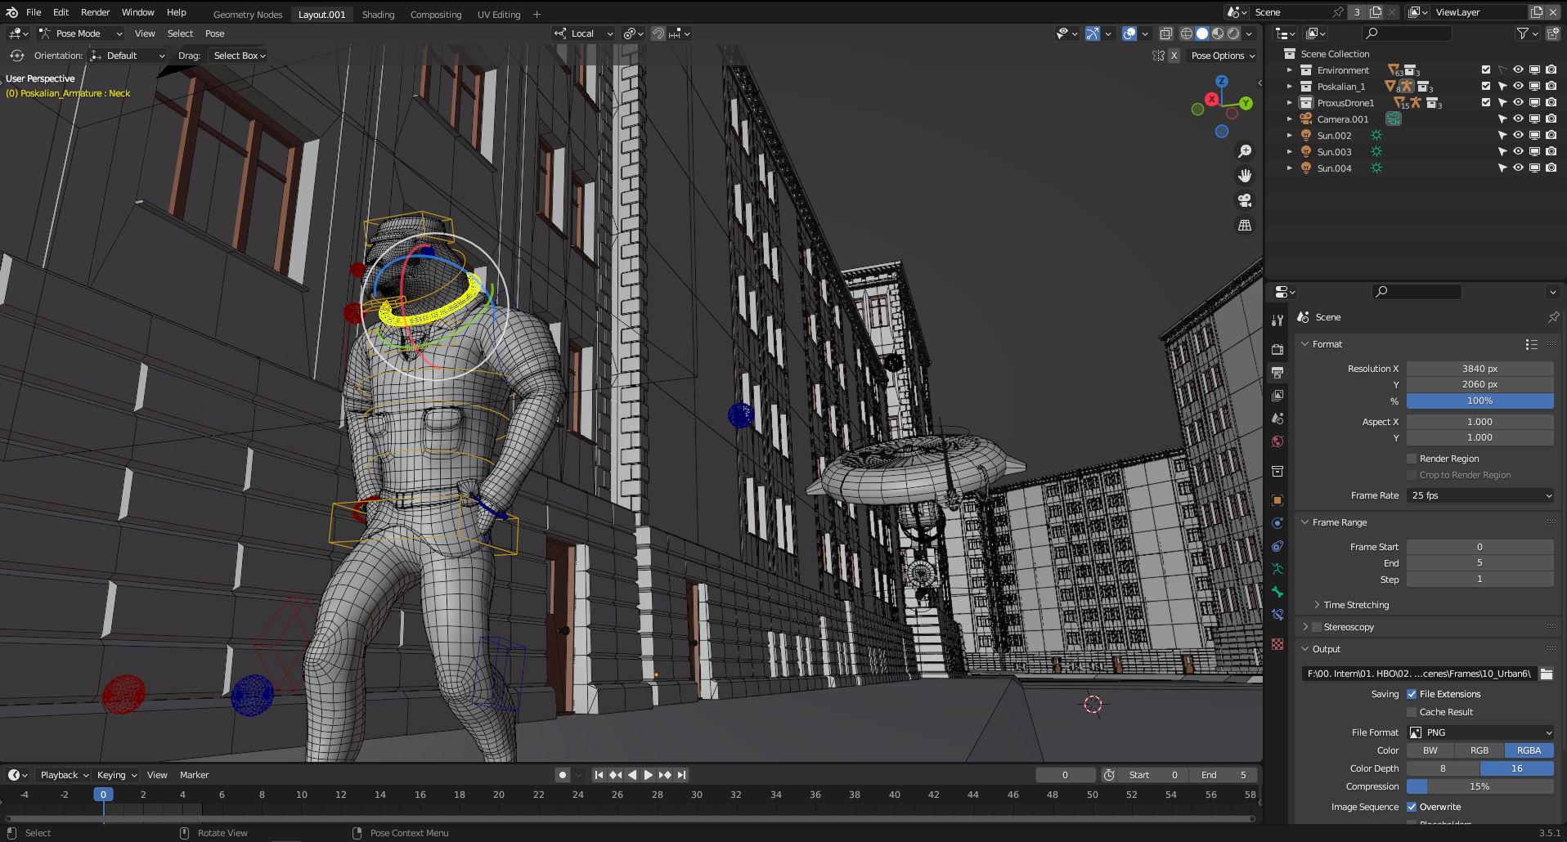Expand the Time Stretching section
Screen dimensions: 1567x842
[1355, 605]
